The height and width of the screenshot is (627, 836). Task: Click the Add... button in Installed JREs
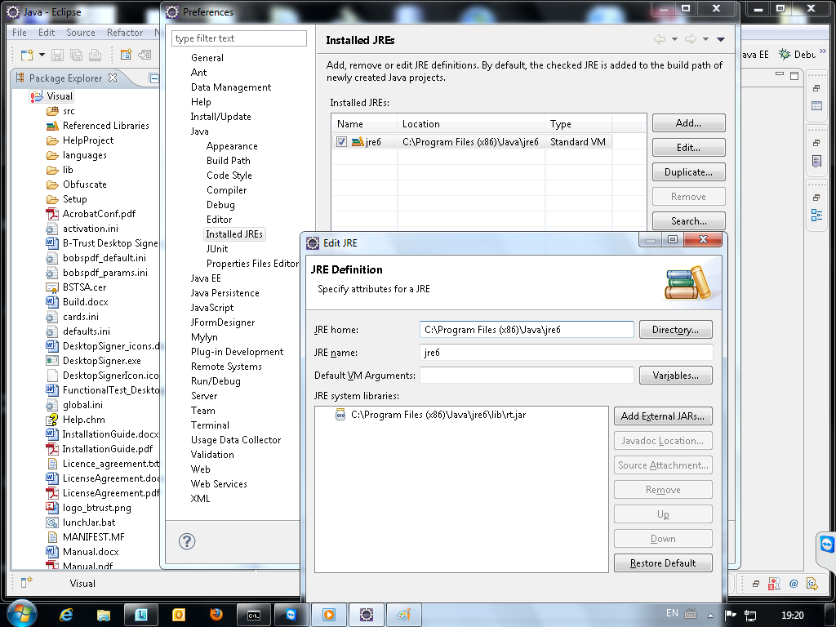click(x=688, y=123)
